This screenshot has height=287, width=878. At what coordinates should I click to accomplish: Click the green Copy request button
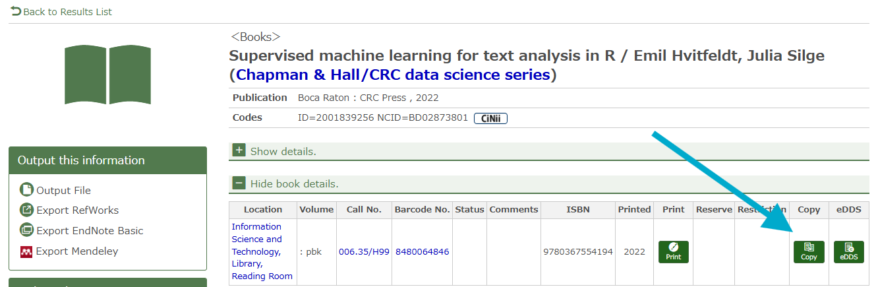tap(809, 252)
